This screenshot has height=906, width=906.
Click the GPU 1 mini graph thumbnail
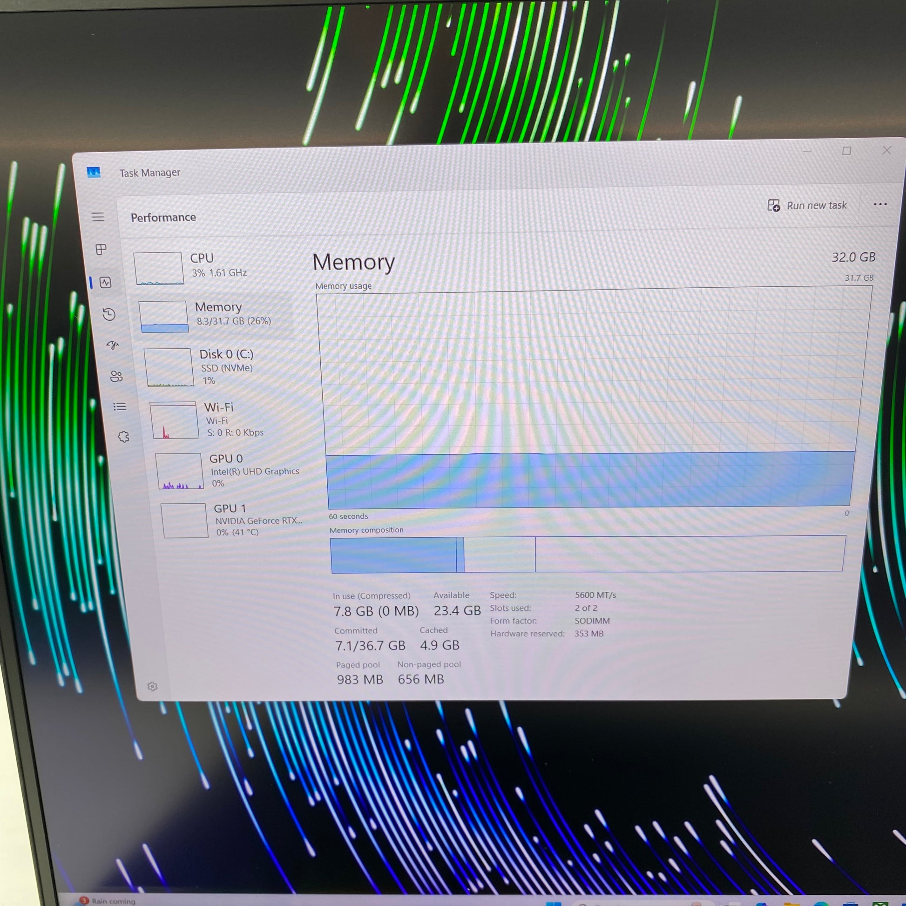(x=185, y=521)
